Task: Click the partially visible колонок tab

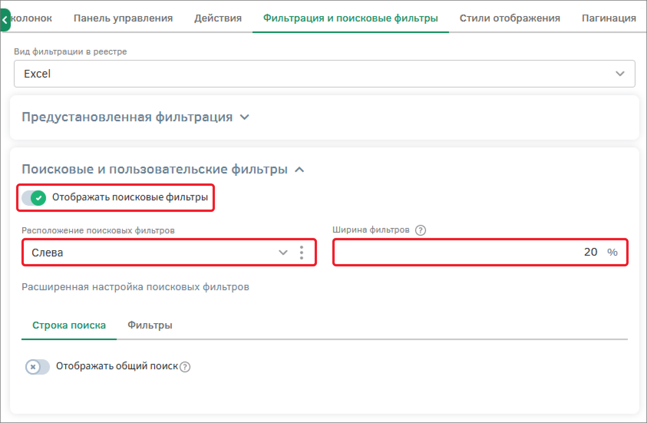Action: click(32, 18)
